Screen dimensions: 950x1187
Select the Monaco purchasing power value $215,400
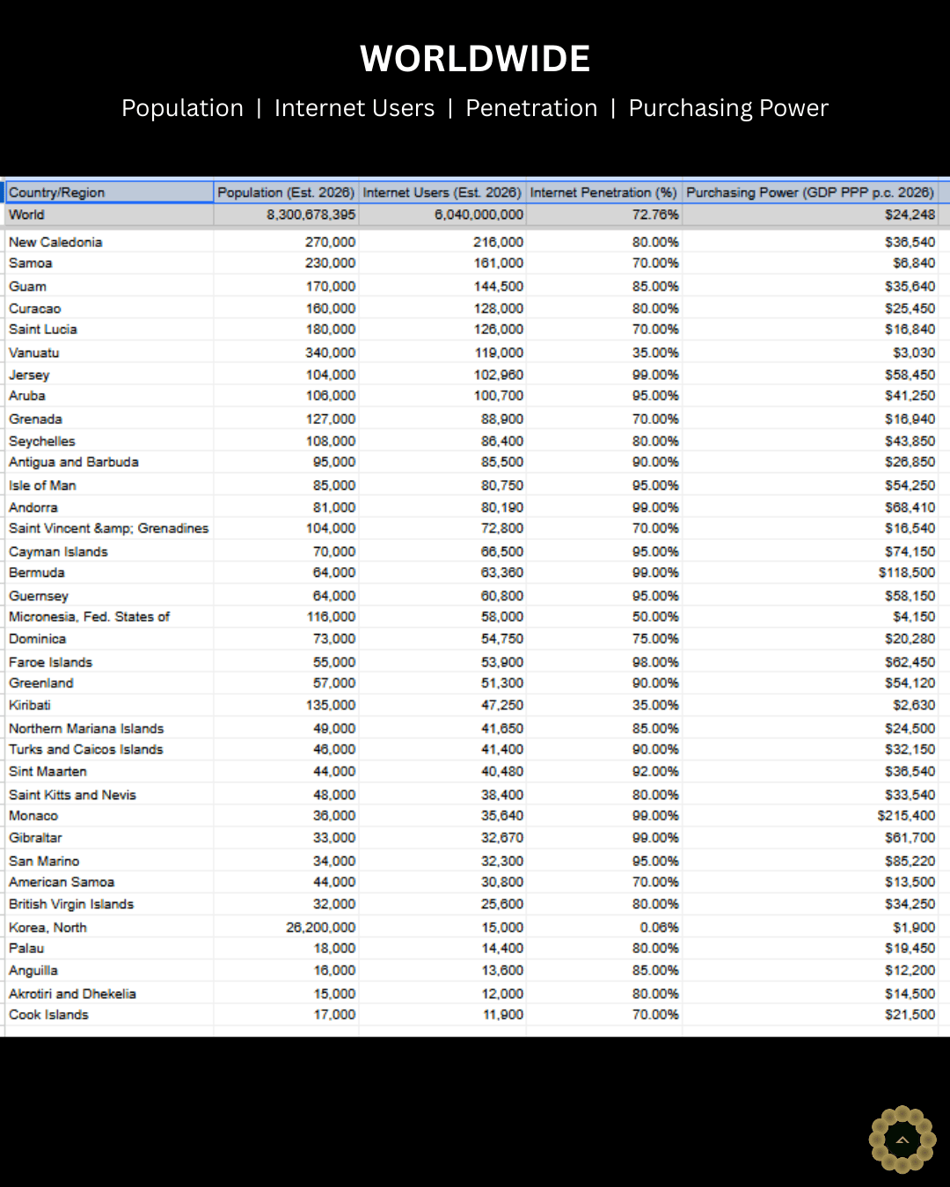pyautogui.click(x=906, y=816)
